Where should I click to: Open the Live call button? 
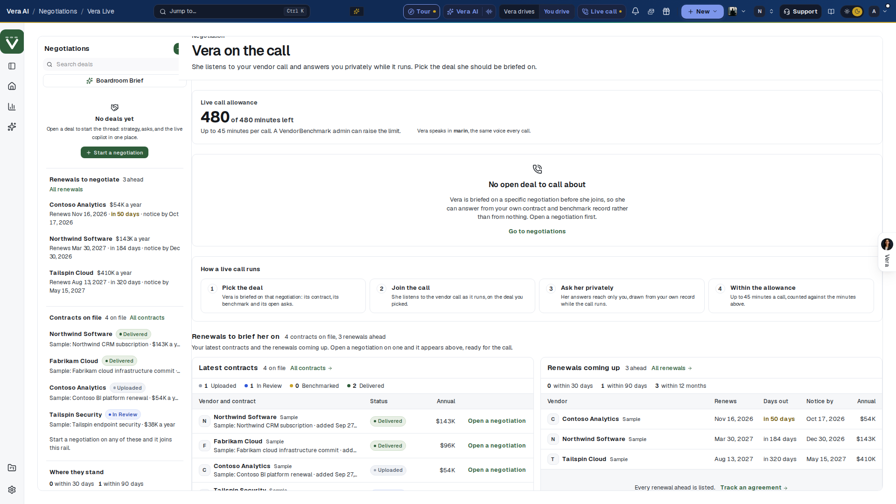(602, 11)
